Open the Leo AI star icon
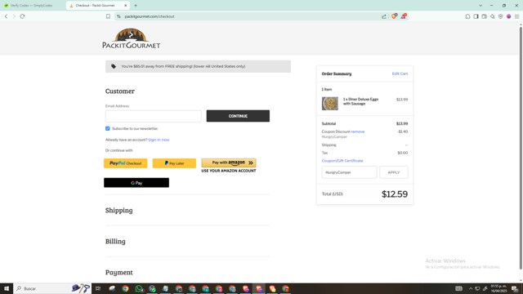This screenshot has height=294, width=523. 492,16
